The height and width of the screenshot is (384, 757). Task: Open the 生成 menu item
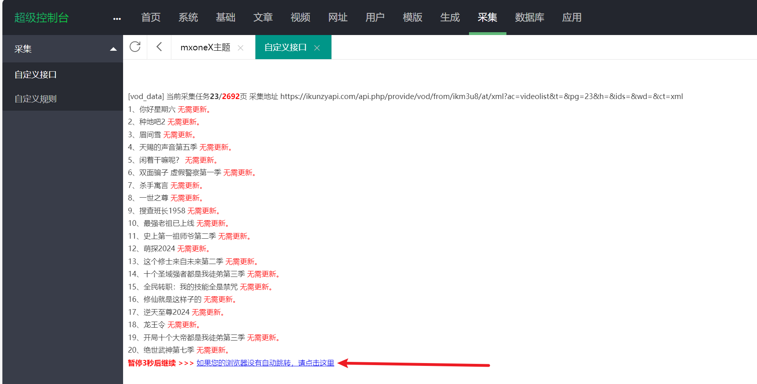pyautogui.click(x=450, y=17)
